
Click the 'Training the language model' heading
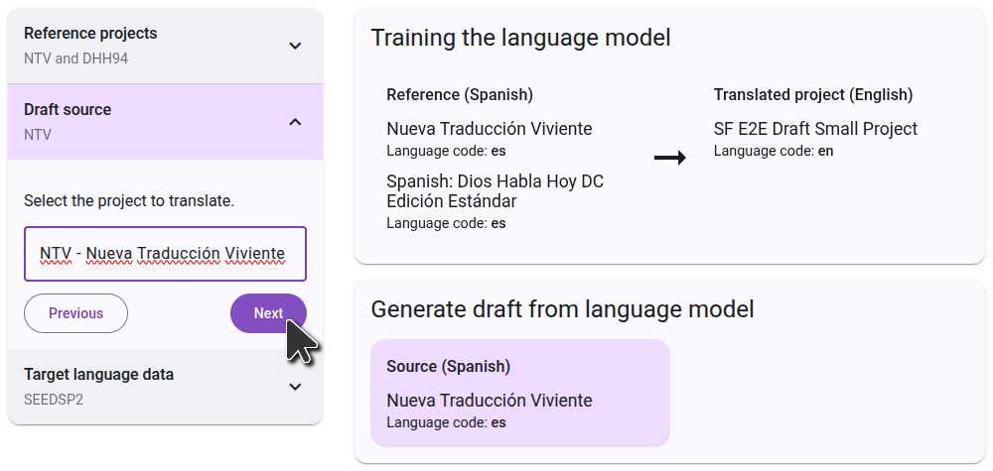pyautogui.click(x=520, y=38)
